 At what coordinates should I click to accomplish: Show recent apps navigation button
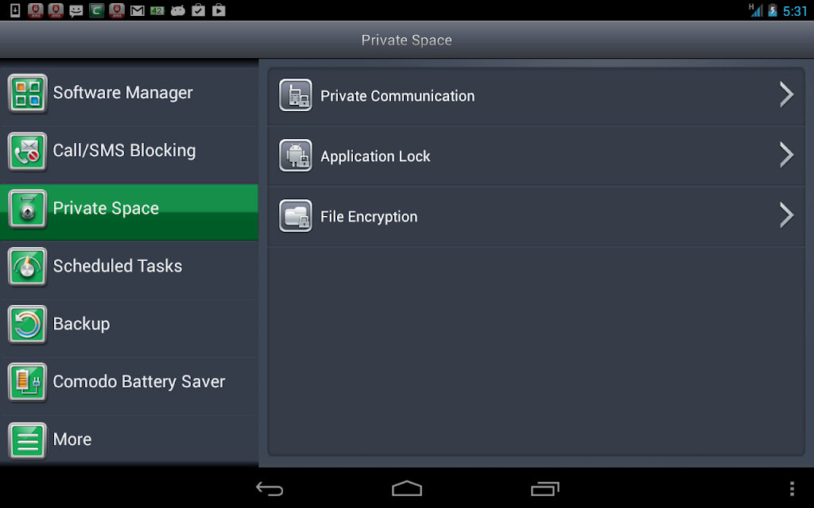coord(545,489)
